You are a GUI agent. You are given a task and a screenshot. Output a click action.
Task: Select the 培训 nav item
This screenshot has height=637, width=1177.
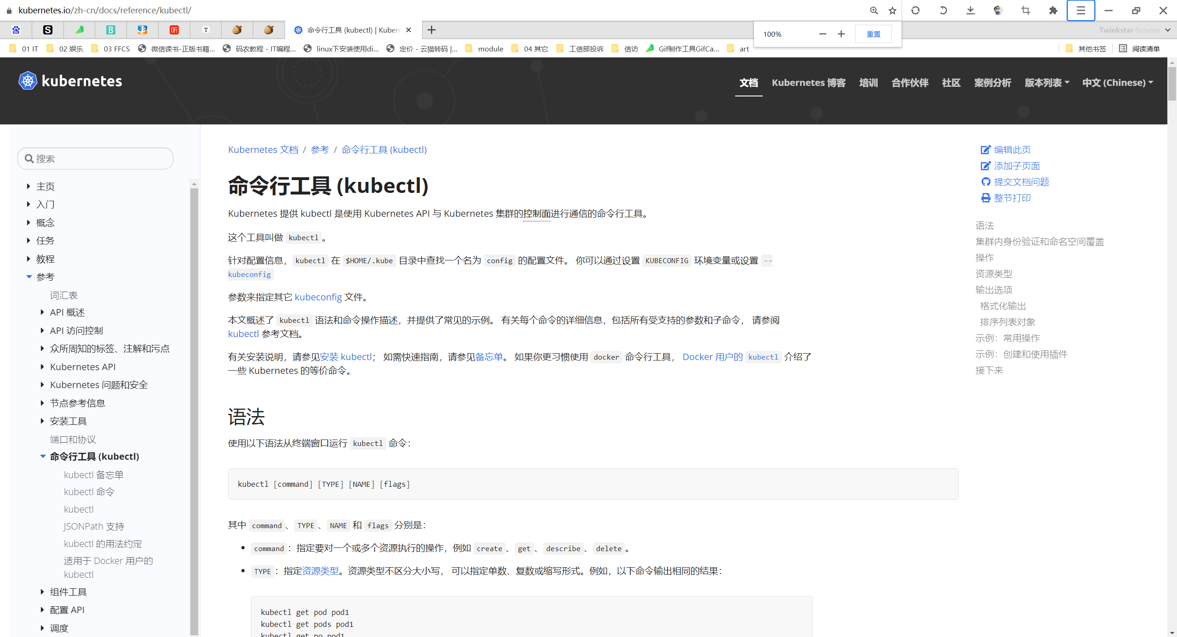tap(868, 83)
